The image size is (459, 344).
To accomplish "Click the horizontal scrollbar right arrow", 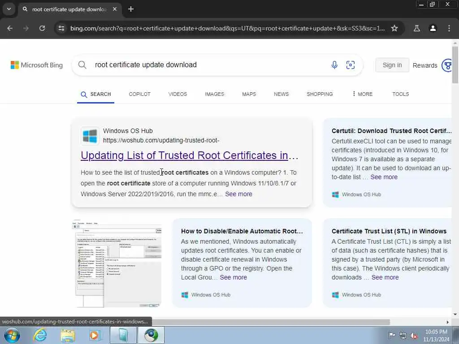I will pos(448,322).
